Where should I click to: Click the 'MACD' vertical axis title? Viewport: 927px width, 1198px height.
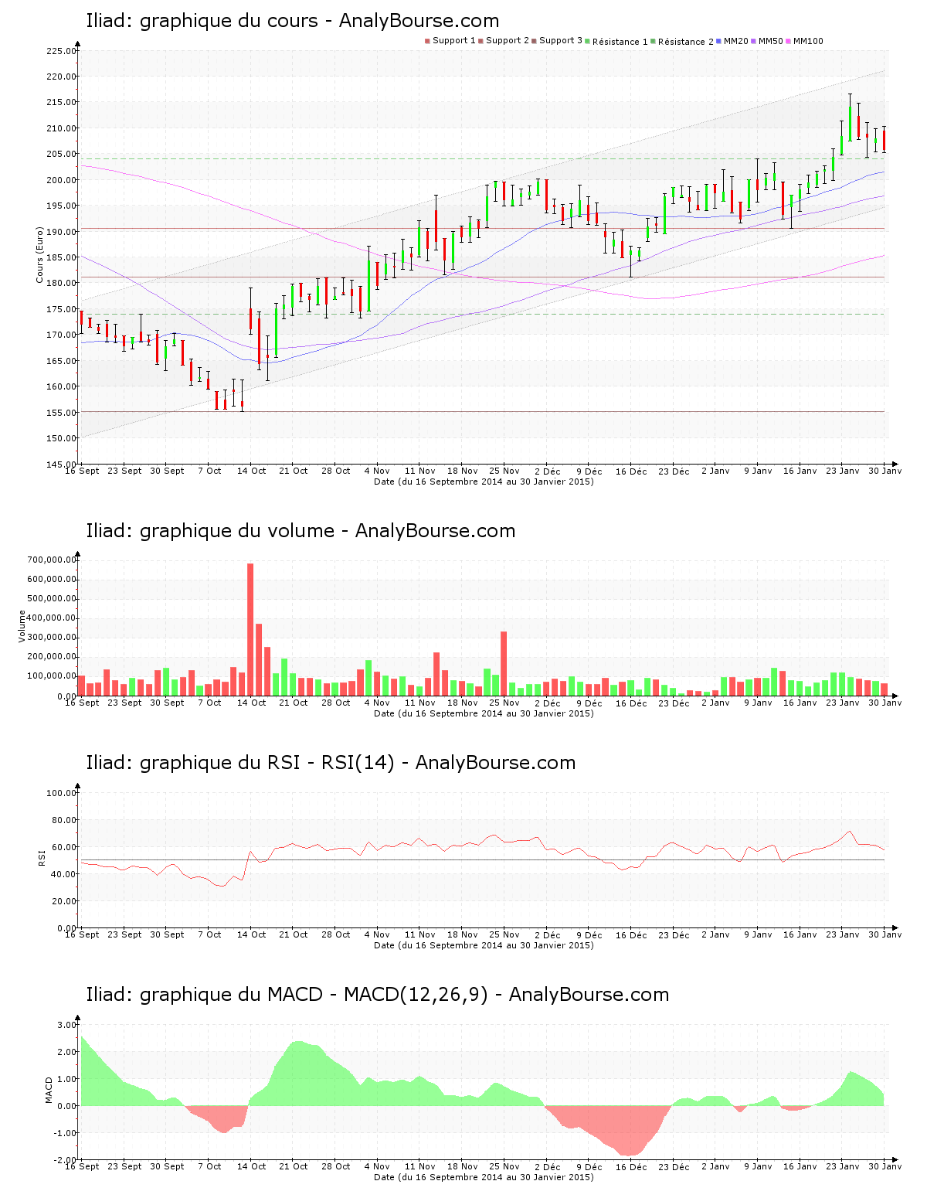(x=49, y=1090)
